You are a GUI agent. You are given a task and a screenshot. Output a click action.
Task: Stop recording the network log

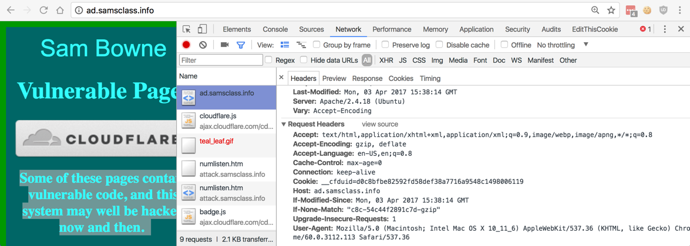pos(186,45)
